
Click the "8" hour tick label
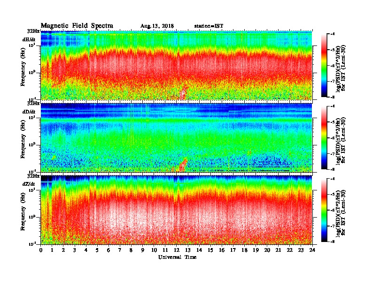(131, 250)
